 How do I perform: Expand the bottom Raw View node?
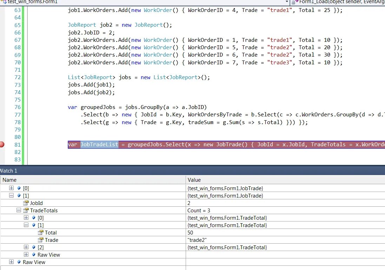(11, 262)
